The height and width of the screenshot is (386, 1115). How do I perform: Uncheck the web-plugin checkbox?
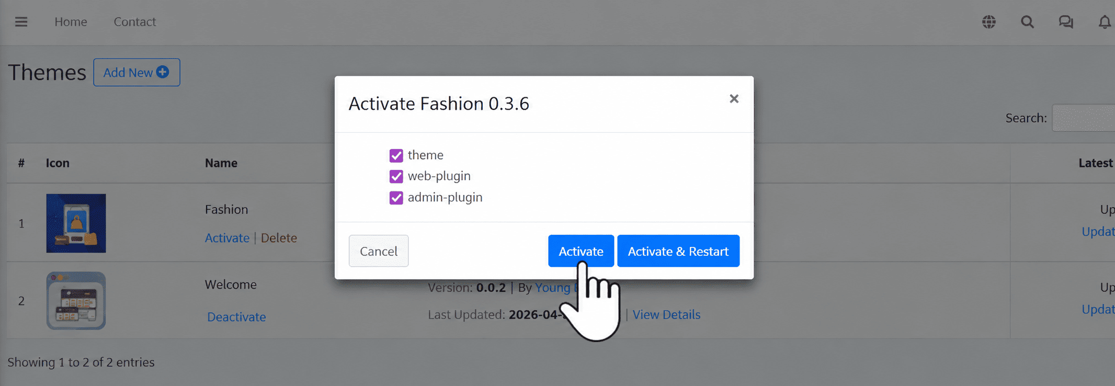coord(396,176)
